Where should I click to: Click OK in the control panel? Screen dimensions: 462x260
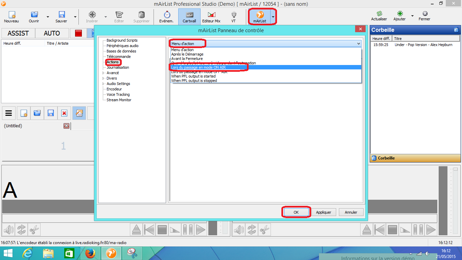[296, 212]
